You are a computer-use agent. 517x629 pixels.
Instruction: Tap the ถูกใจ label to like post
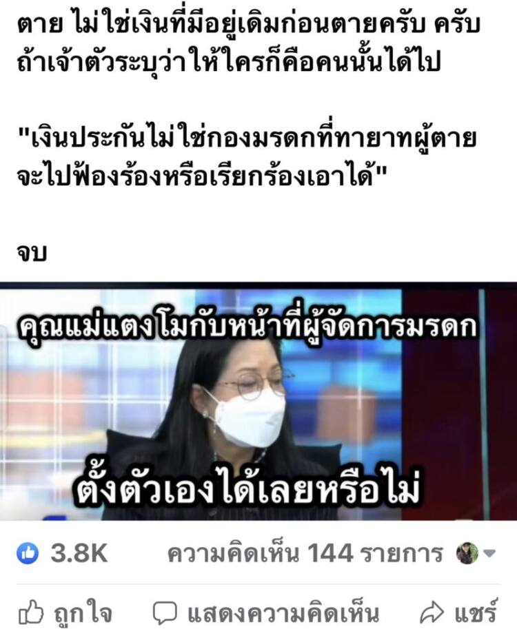(x=83, y=613)
